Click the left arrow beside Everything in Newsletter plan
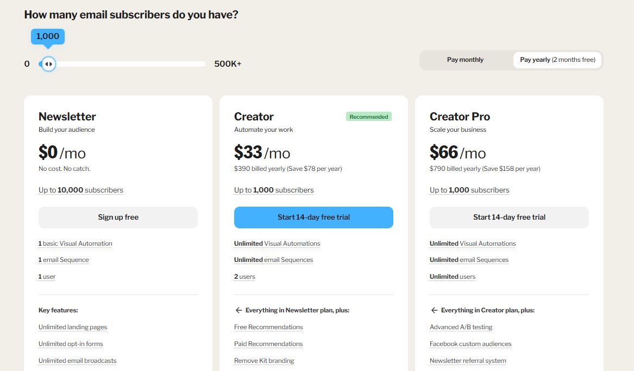Image resolution: width=634 pixels, height=371 pixels. tap(238, 310)
